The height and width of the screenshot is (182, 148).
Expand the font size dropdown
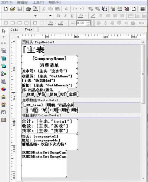[50, 16]
